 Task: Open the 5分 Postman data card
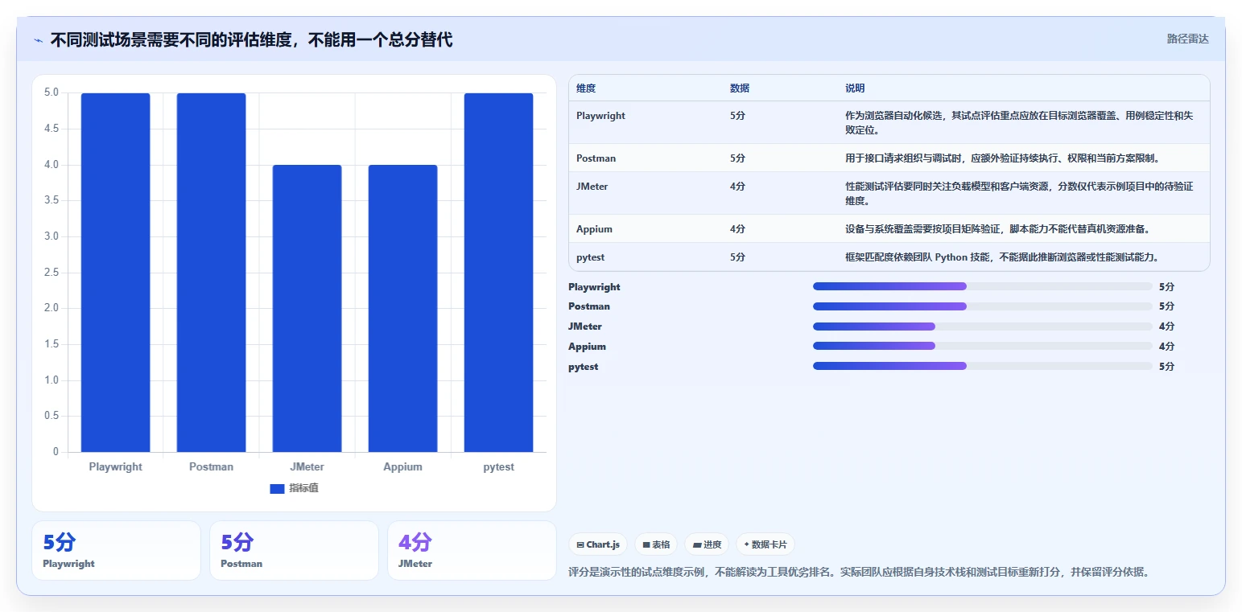point(294,551)
